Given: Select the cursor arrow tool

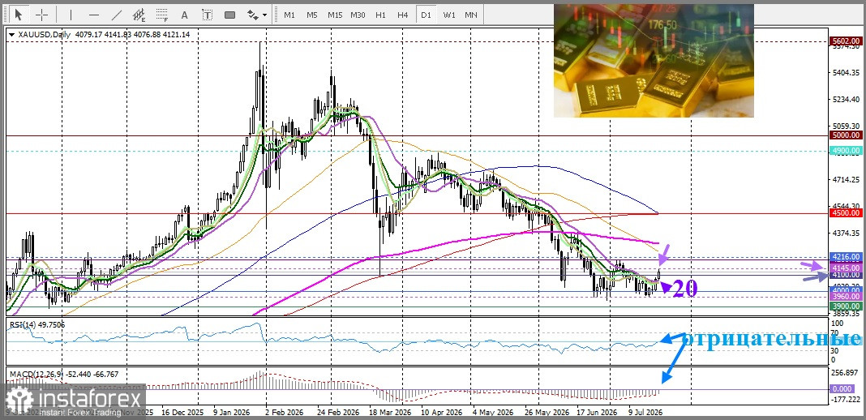Looking at the screenshot, I should pyautogui.click(x=20, y=15).
